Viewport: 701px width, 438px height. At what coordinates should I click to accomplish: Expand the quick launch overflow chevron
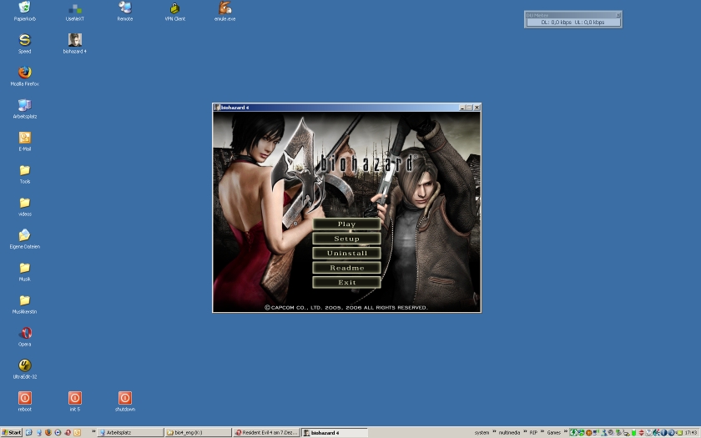[x=93, y=431]
